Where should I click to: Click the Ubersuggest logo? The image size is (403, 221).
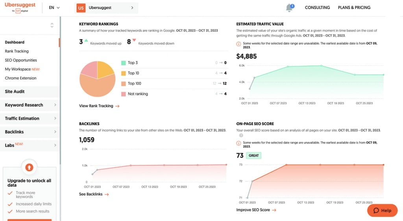click(x=20, y=7)
